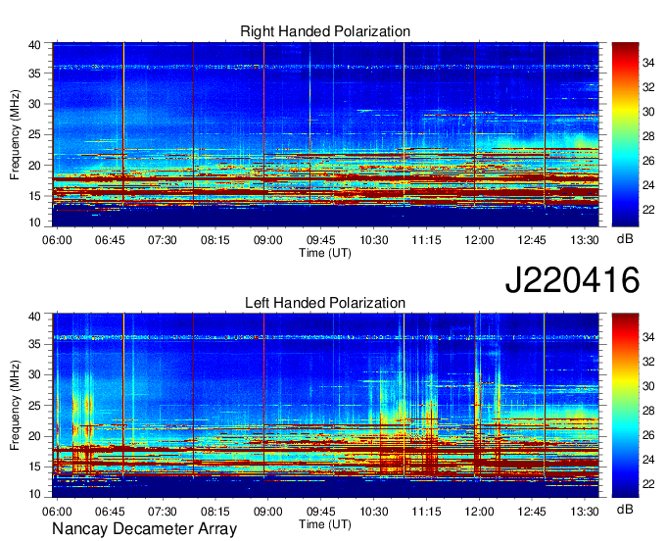Screen dimensions: 666x541
Task: Select the J220416 observation identifier
Action: tap(572, 279)
